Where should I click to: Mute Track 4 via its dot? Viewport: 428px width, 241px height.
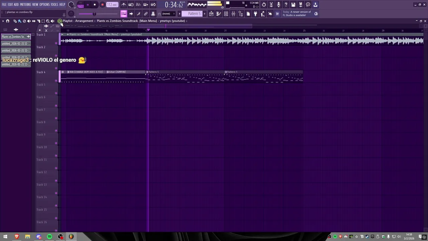pyautogui.click(x=56, y=81)
